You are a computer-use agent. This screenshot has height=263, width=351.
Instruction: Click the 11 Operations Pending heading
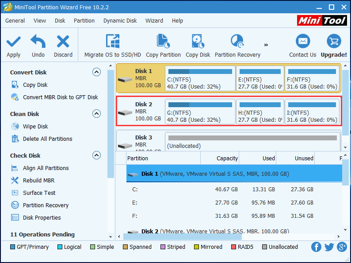click(42, 235)
